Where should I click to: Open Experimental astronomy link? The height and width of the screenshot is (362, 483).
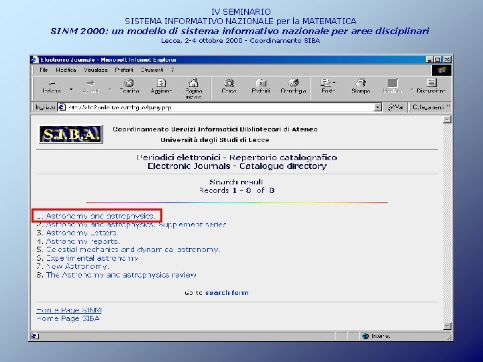[92, 258]
